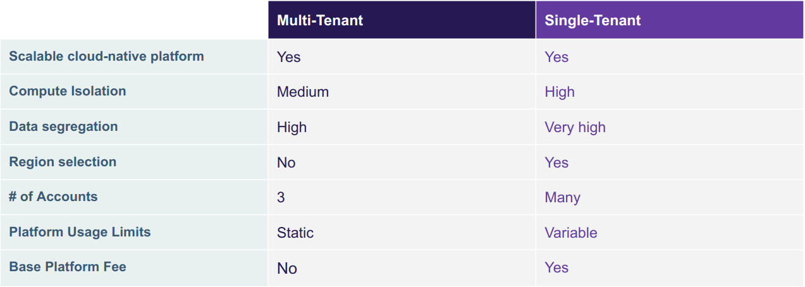Click the Single-Tenant column header
The height and width of the screenshot is (287, 805).
pos(593,20)
